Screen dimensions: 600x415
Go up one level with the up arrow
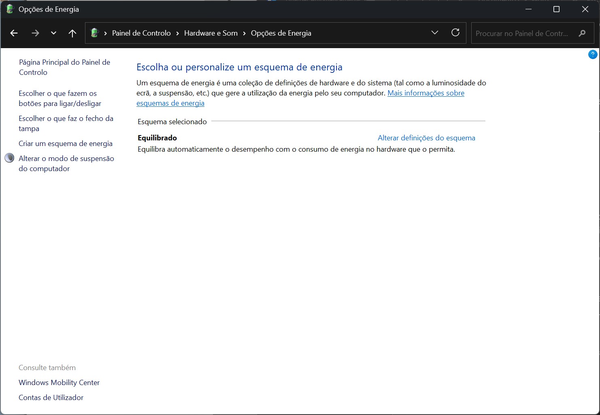72,33
